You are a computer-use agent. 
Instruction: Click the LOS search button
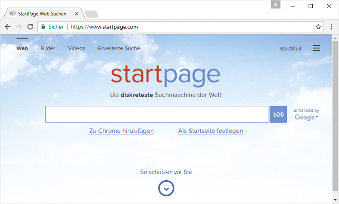pyautogui.click(x=278, y=114)
